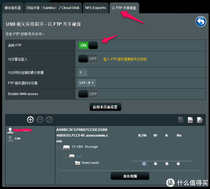The height and width of the screenshot is (189, 210).
Task: Remove account using the minus icon
Action: point(40,120)
